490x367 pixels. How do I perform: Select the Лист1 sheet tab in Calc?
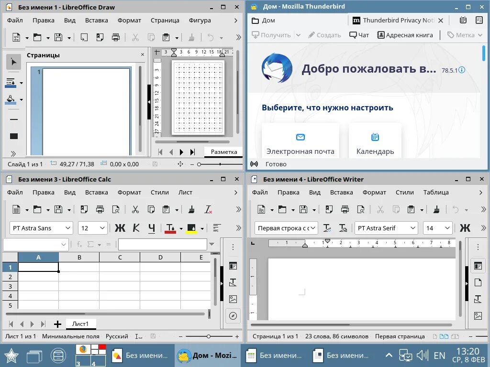pos(80,324)
